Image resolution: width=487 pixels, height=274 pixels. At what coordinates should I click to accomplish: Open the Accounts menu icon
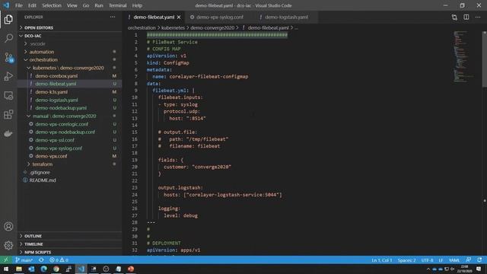click(8, 227)
